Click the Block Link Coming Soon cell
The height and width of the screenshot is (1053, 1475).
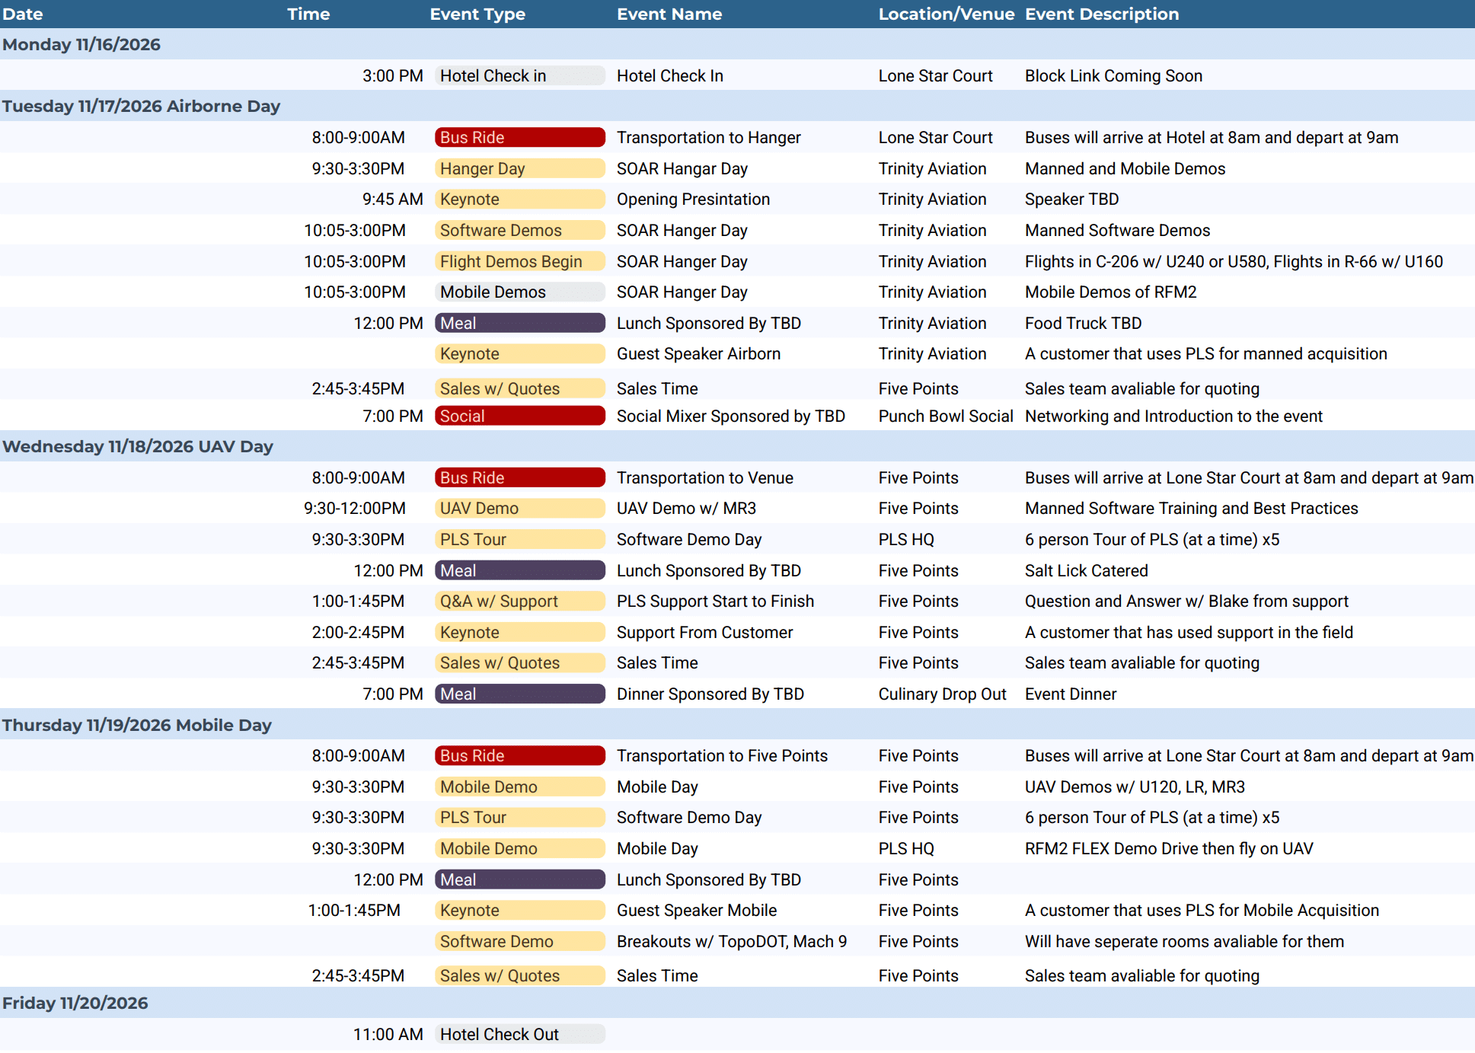[1113, 76]
